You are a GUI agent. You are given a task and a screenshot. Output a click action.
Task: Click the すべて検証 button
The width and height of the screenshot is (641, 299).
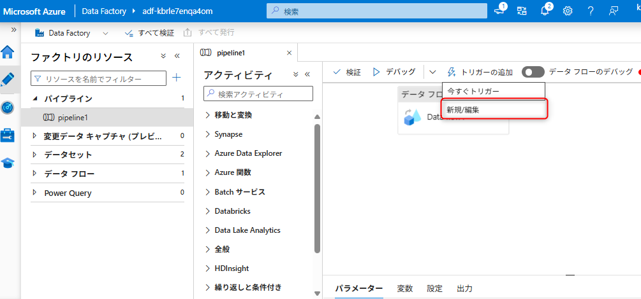[149, 32]
